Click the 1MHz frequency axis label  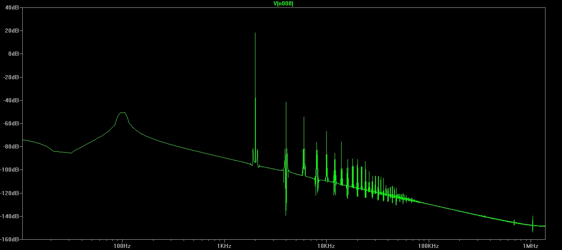531,246
